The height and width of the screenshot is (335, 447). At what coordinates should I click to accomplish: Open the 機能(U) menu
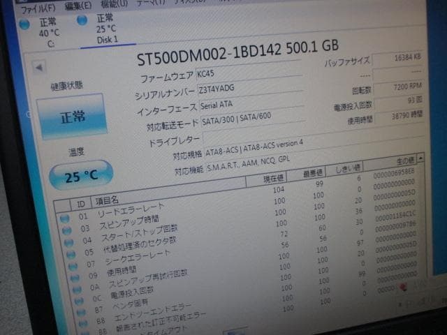coord(115,3)
